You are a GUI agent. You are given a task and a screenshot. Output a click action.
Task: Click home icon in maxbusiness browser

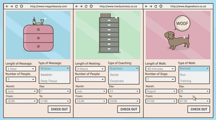click(91, 6)
